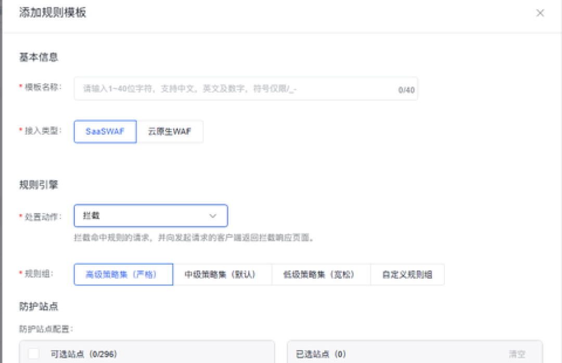562x363 pixels.
Task: Click the 规则引擎 section heading
Action: point(39,185)
